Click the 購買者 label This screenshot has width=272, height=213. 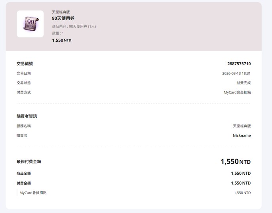[x=22, y=135]
